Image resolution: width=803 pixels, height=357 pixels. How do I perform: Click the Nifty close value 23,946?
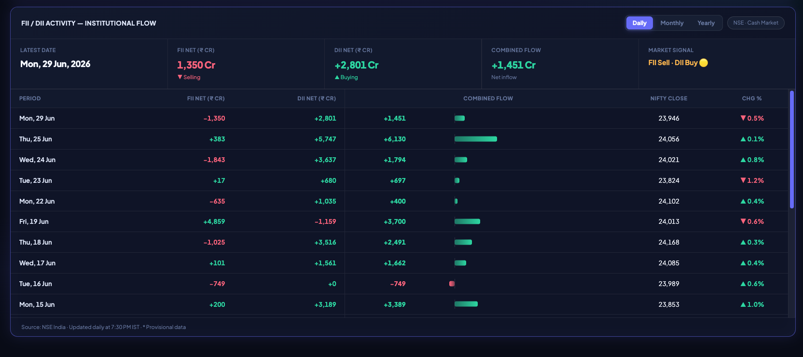pyautogui.click(x=669, y=118)
